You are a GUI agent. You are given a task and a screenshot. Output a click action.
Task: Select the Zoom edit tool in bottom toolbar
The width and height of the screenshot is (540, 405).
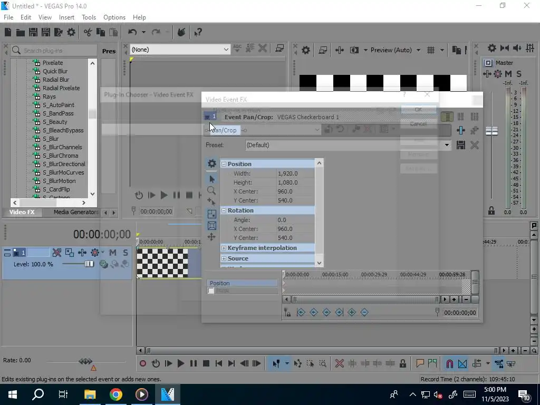323,364
